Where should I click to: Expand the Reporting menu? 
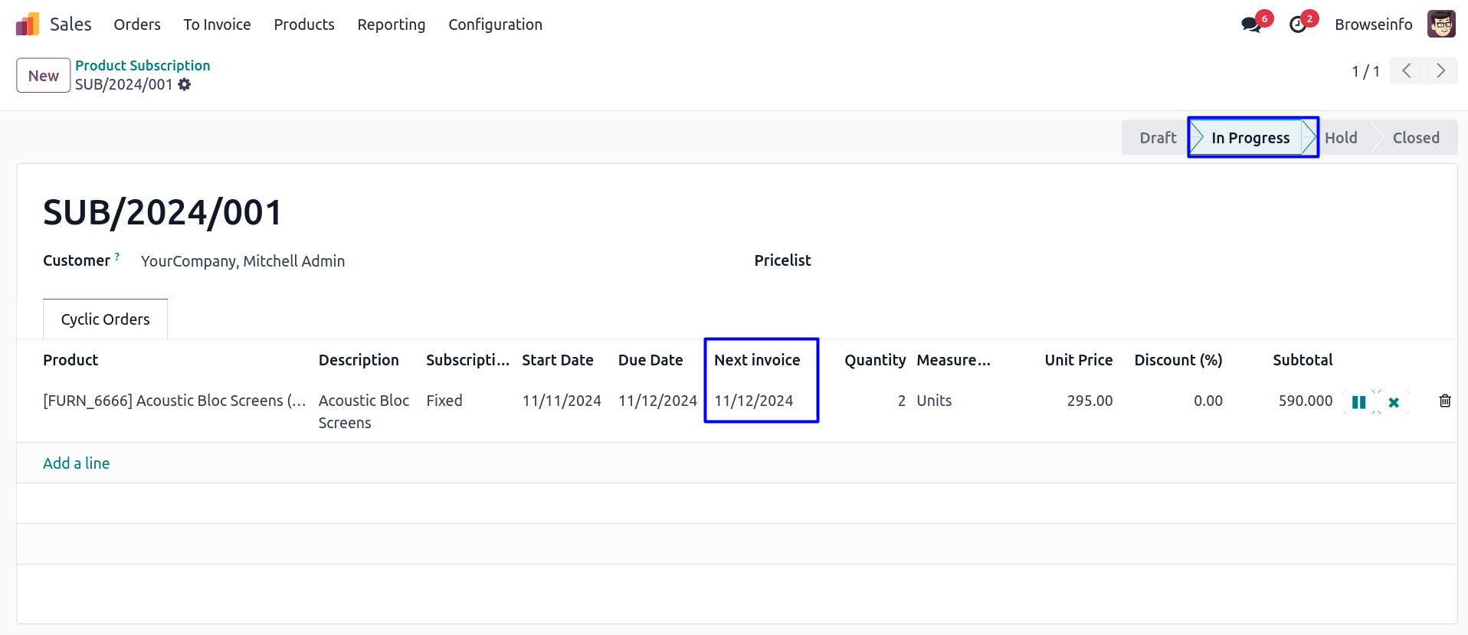pyautogui.click(x=391, y=25)
